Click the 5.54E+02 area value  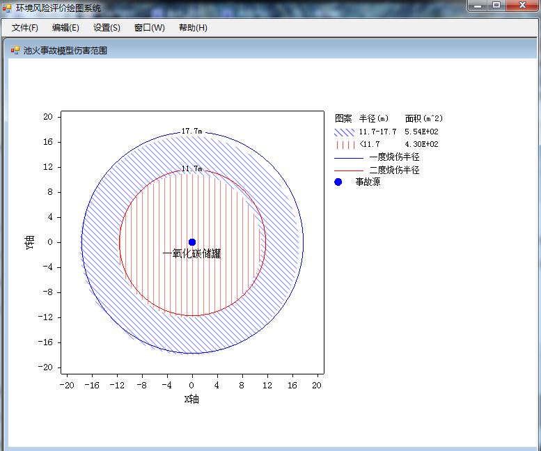(421, 132)
